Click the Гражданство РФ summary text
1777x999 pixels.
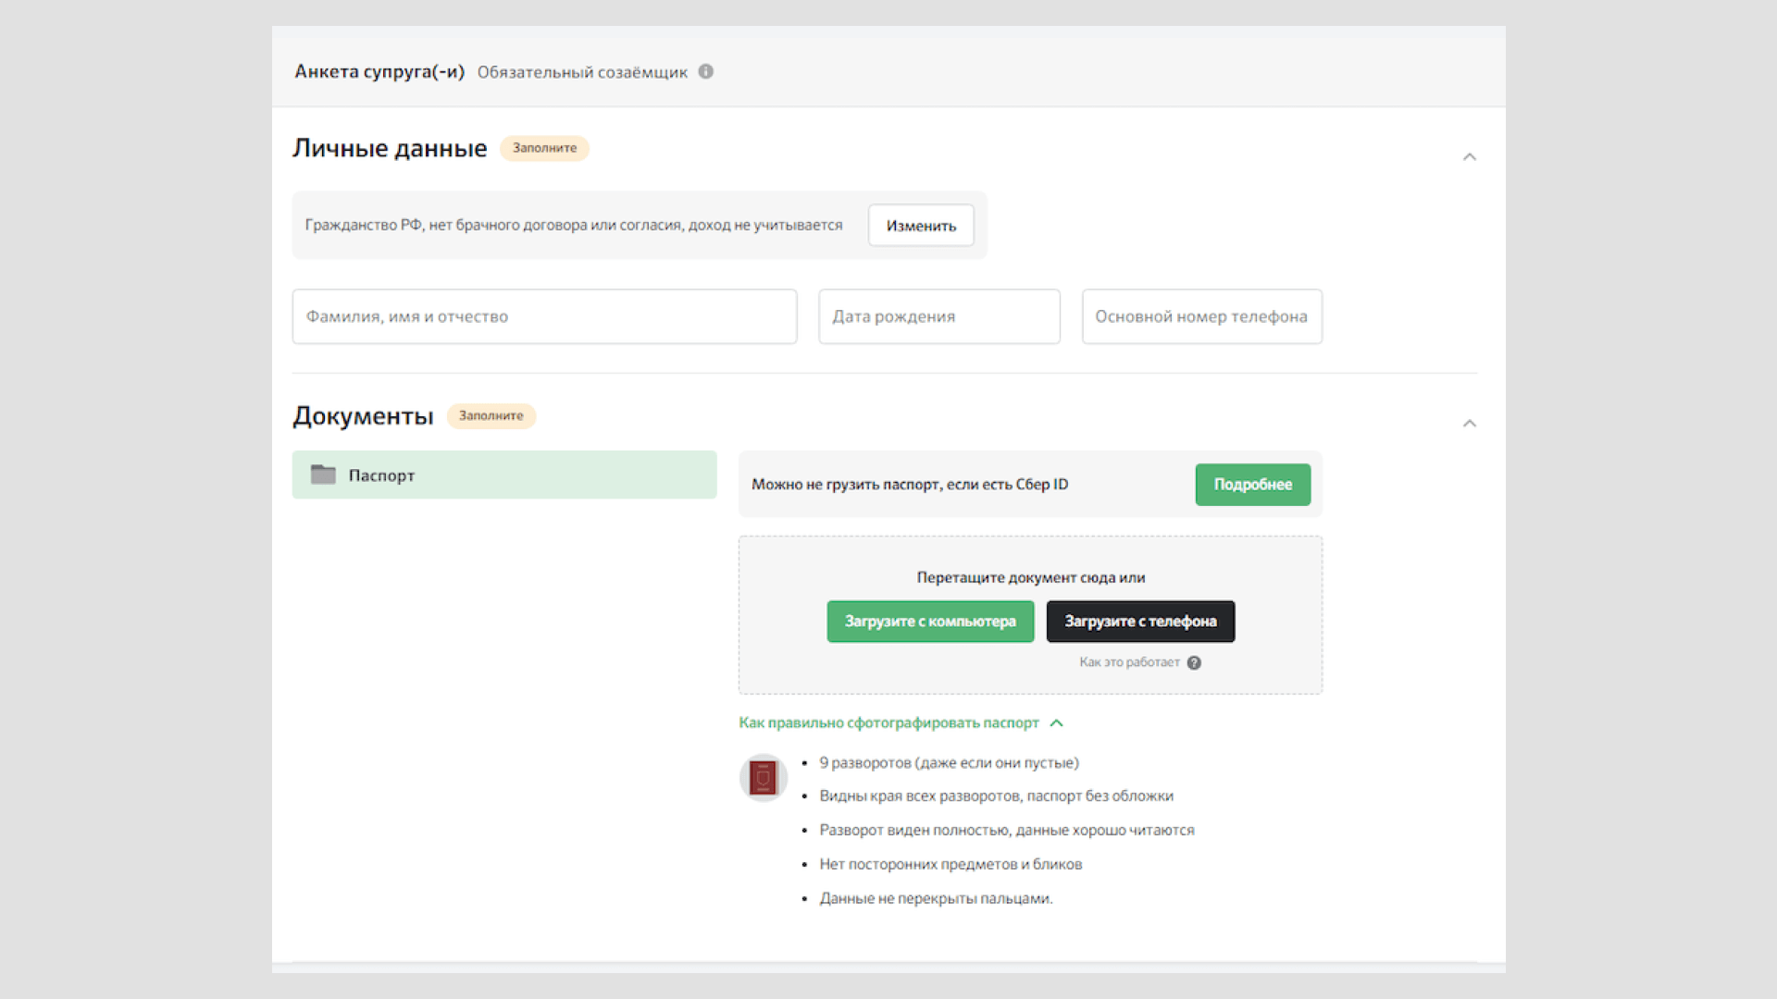click(574, 225)
